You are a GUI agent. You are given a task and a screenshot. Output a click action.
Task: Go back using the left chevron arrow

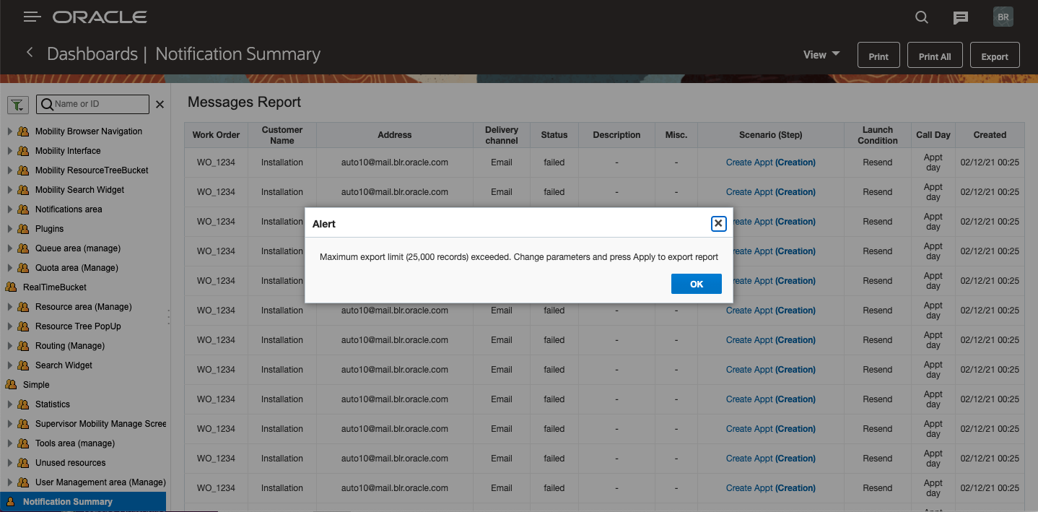point(30,53)
